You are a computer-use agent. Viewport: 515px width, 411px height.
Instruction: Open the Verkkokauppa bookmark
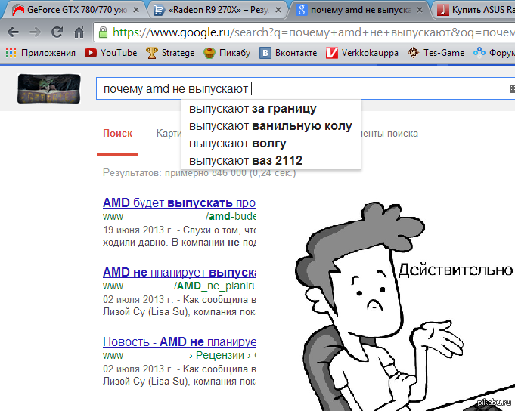361,53
